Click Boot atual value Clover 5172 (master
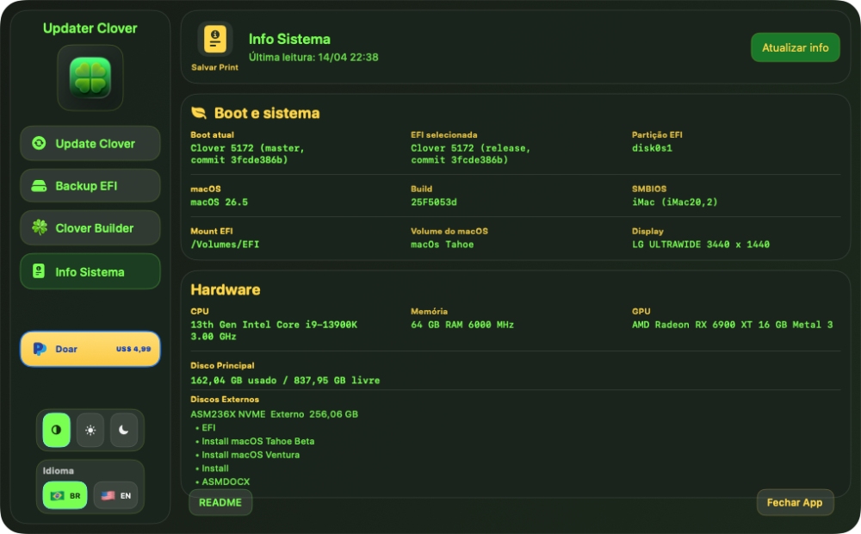Viewport: 861px width, 534px height. point(247,154)
